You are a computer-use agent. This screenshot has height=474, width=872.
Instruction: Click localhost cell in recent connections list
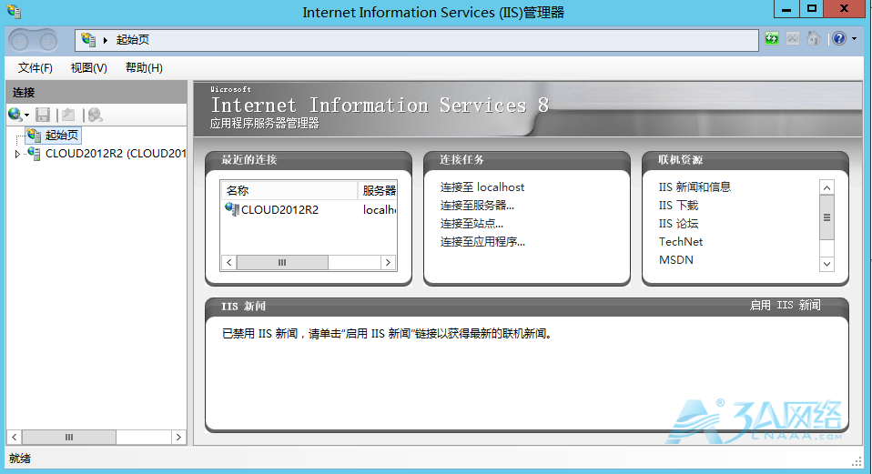(380, 210)
